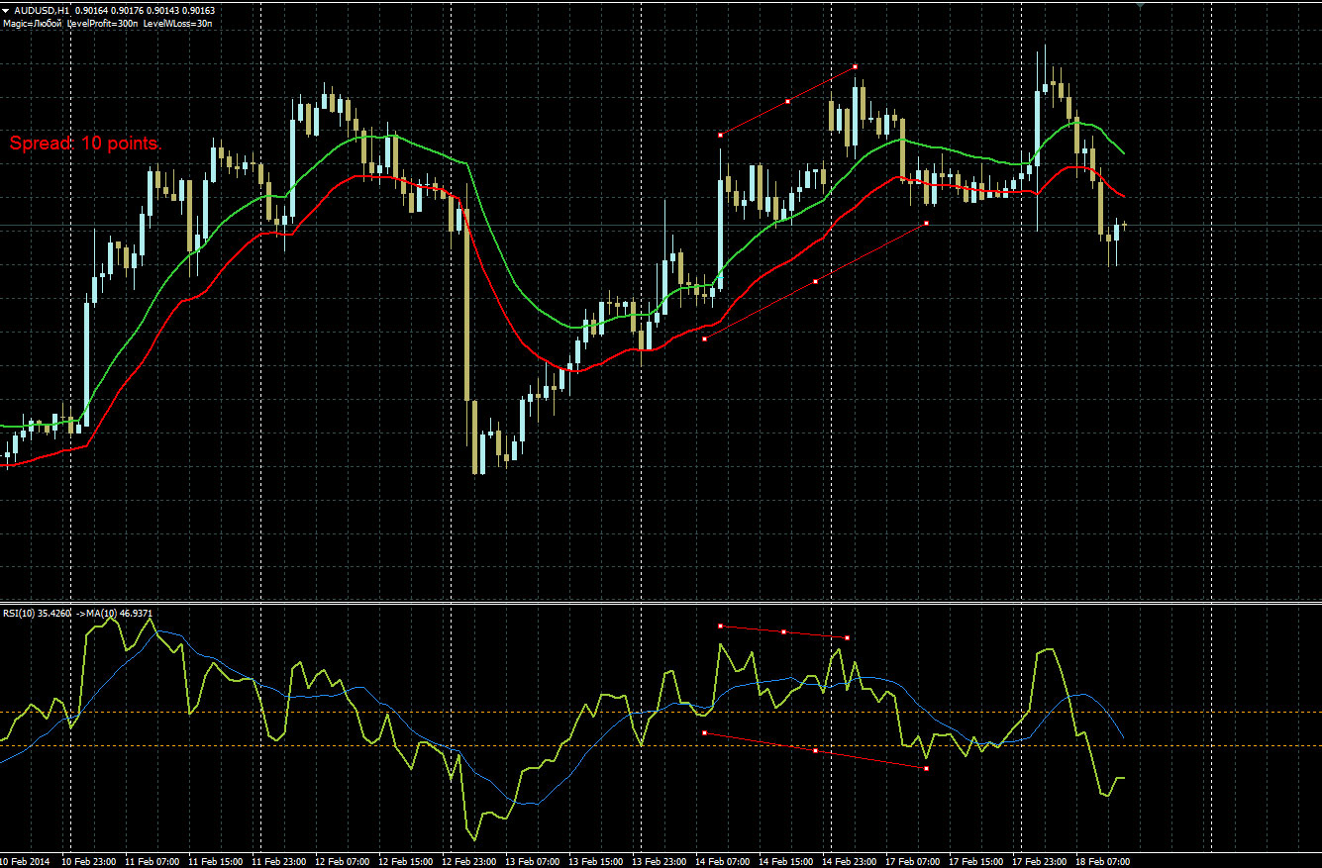Select right end anchor of upper price trendline
The width and height of the screenshot is (1322, 868).
855,66
